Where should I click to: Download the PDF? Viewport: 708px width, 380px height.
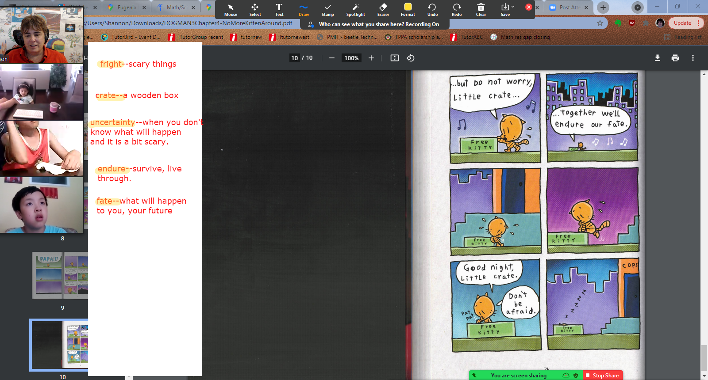(x=658, y=58)
